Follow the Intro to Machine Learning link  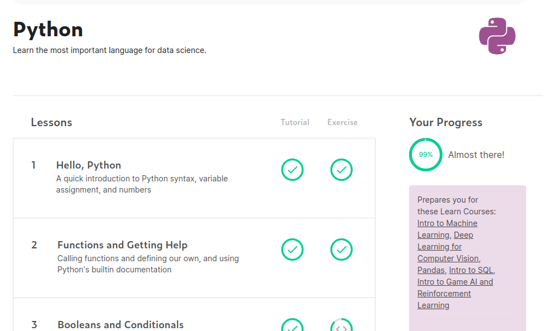click(x=447, y=229)
